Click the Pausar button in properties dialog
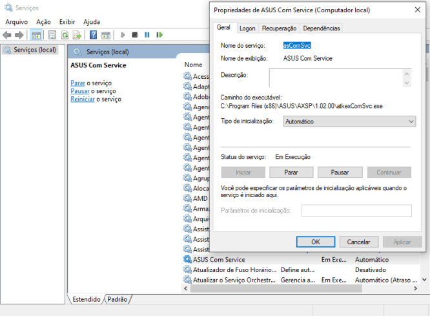The image size is (430, 316). [x=340, y=173]
